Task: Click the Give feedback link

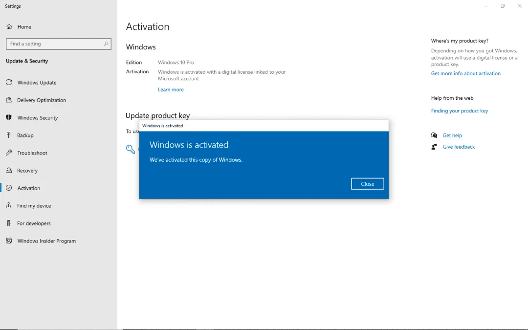Action: [x=459, y=147]
